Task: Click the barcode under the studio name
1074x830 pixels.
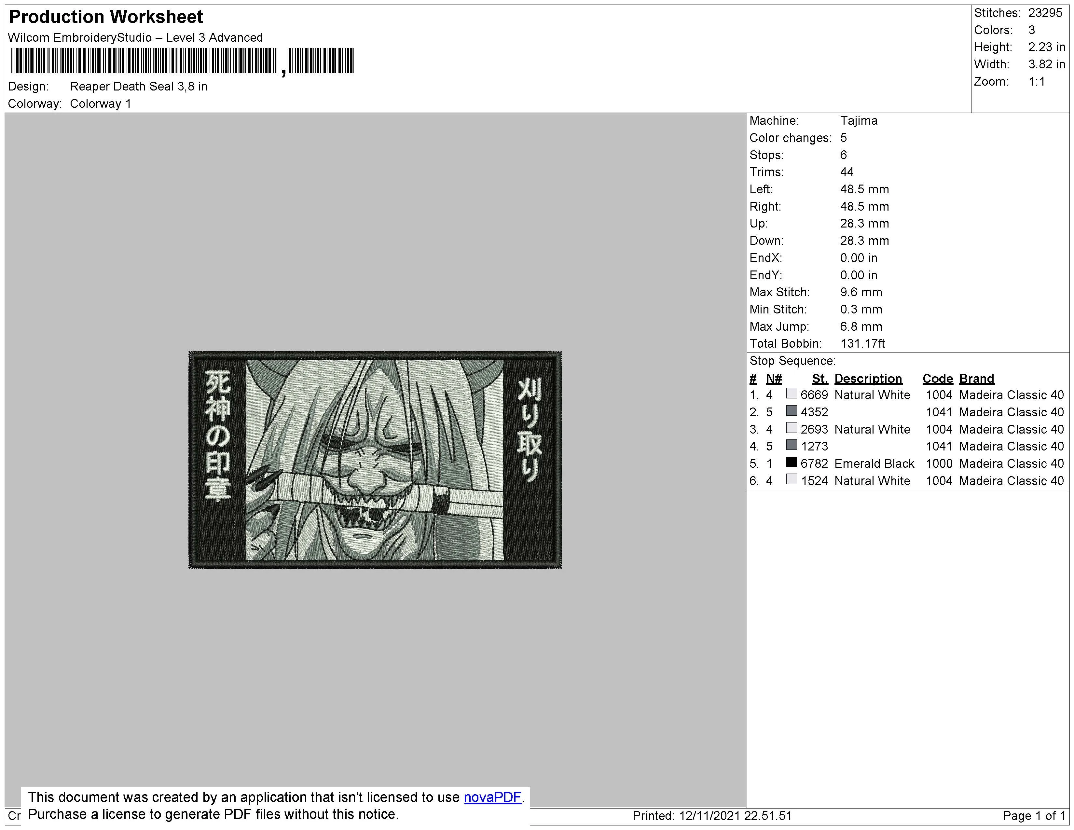Action: pyautogui.click(x=182, y=62)
